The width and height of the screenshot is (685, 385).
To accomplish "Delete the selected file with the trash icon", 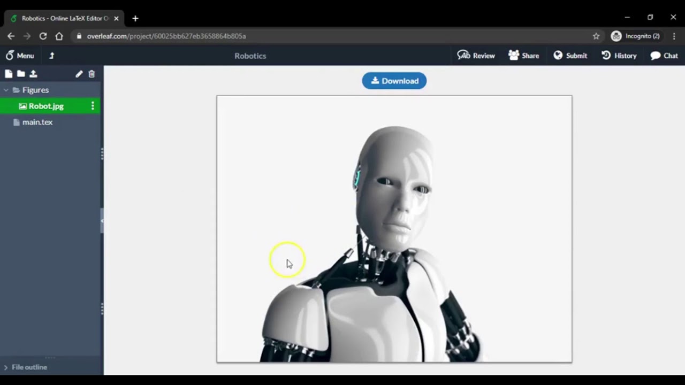I will click(x=92, y=74).
